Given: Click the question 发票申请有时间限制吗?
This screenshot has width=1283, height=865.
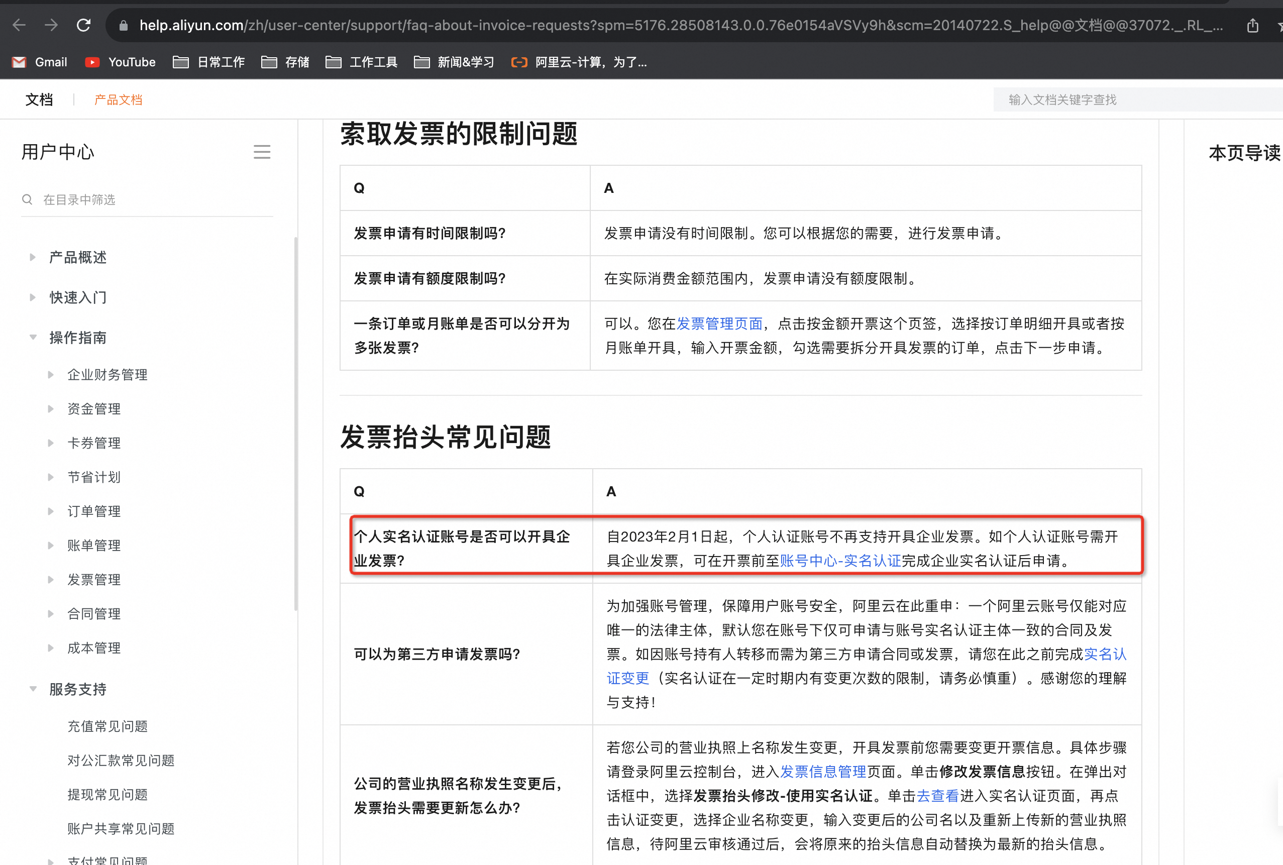Looking at the screenshot, I should (x=430, y=234).
